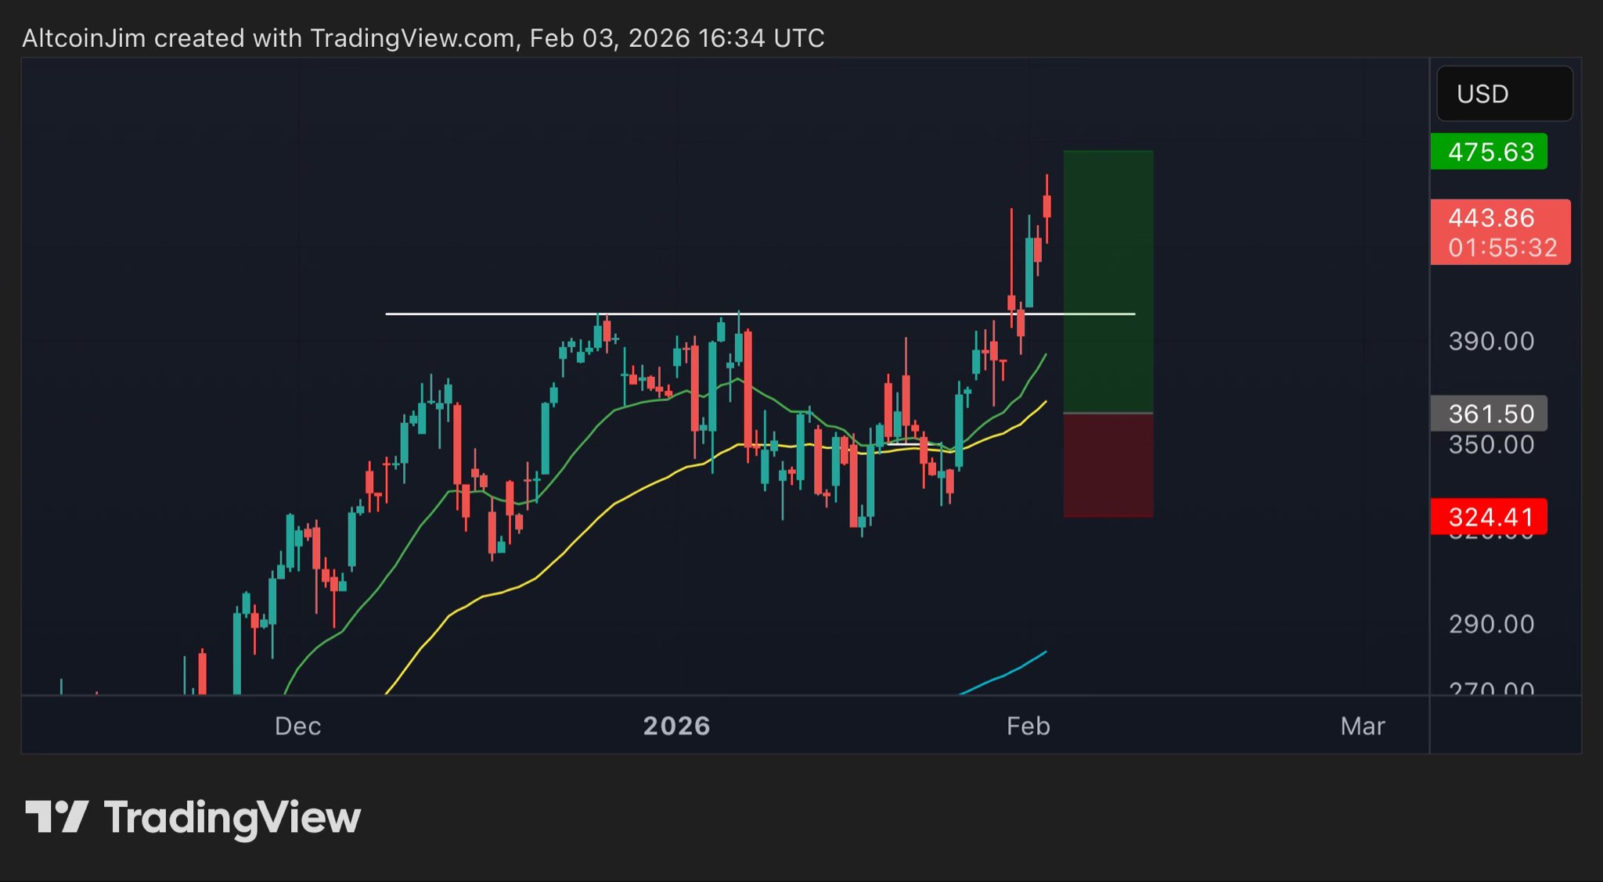Click the Dec label on time axis
Image resolution: width=1603 pixels, height=882 pixels.
pyautogui.click(x=297, y=726)
